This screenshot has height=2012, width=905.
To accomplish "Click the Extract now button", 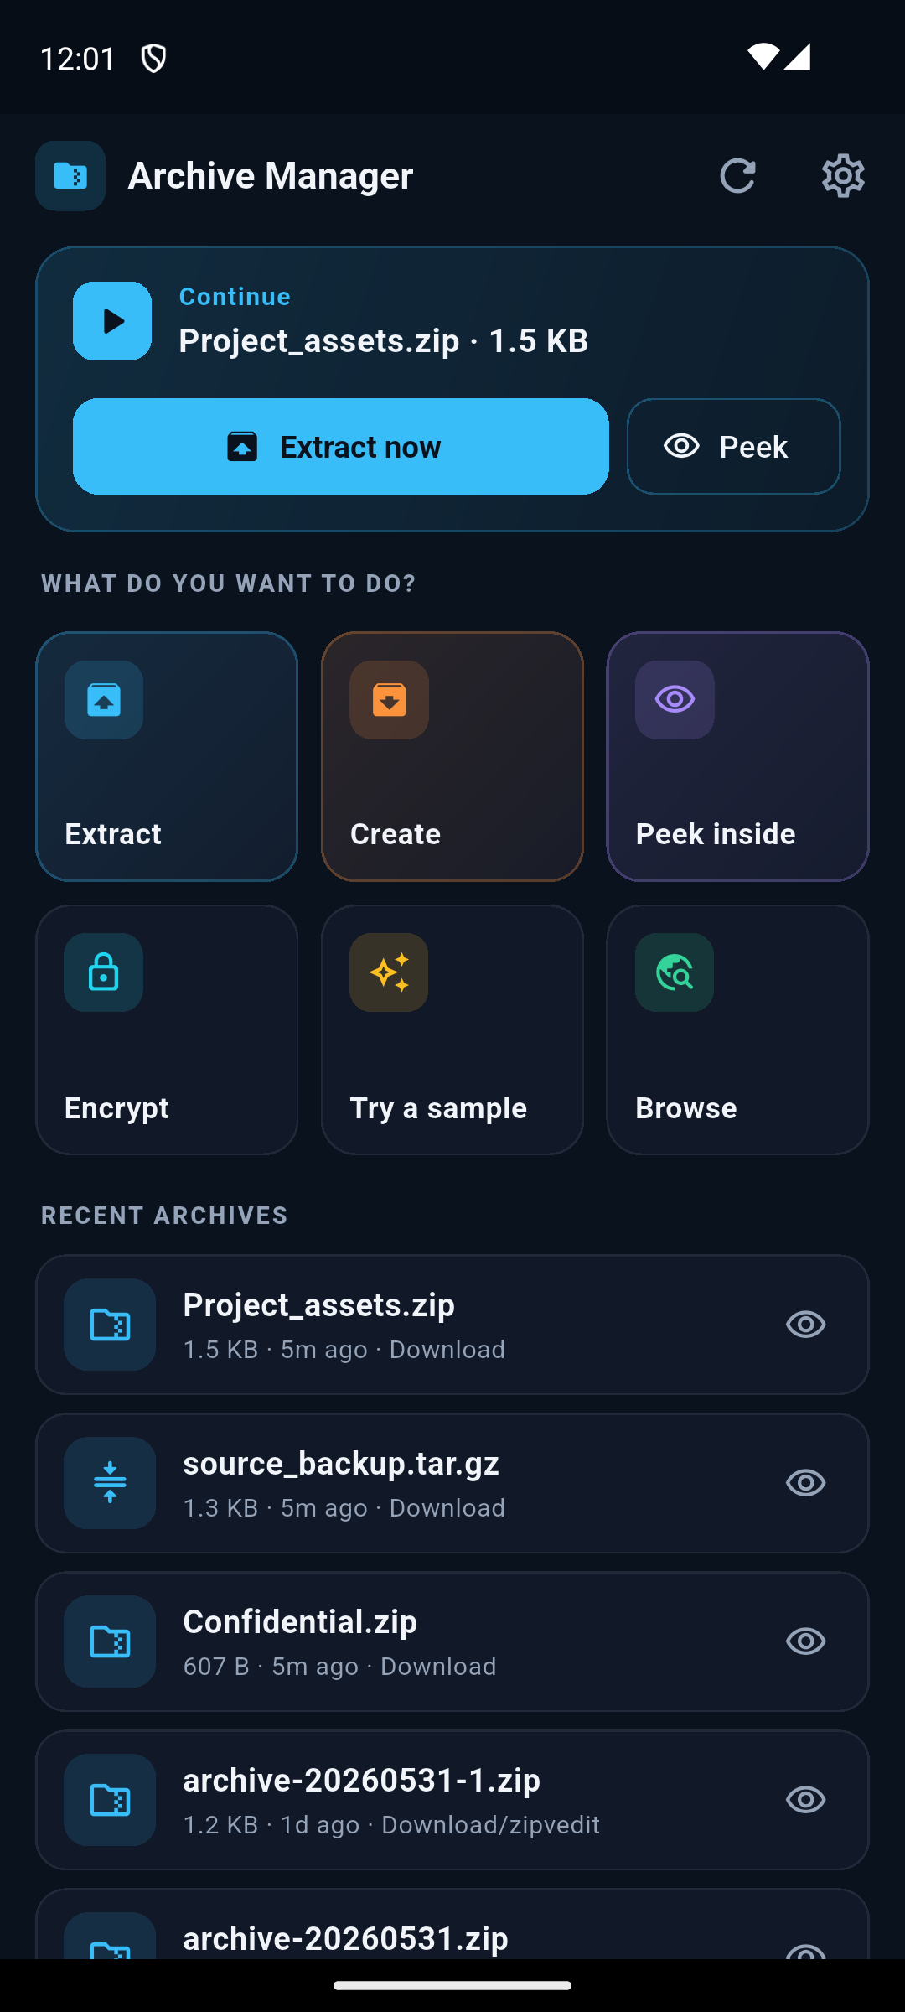I will (x=341, y=447).
